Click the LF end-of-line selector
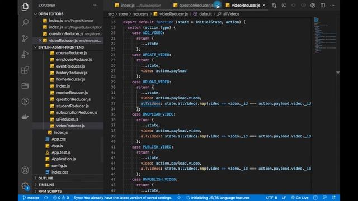 tap(284, 198)
